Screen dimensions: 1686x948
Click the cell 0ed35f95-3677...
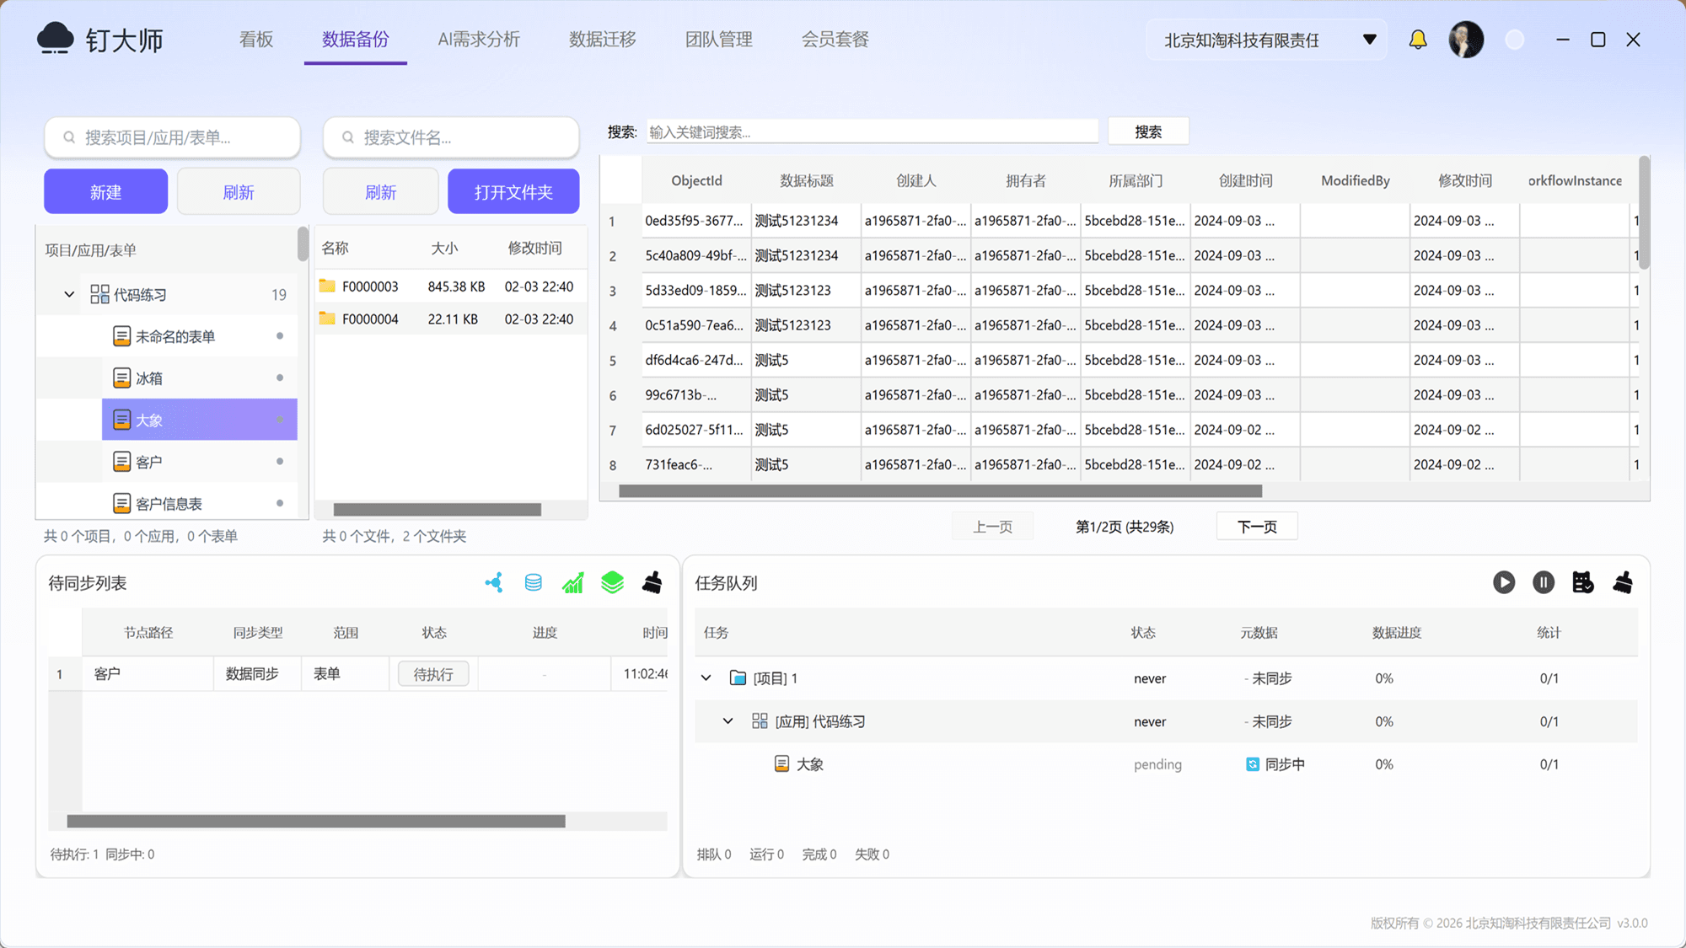[695, 221]
